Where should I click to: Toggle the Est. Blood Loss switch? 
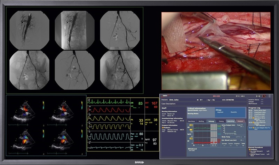point(242,140)
